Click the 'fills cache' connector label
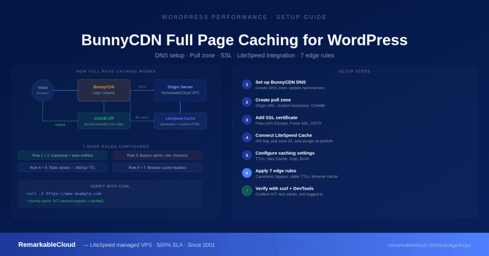The height and width of the screenshot is (256, 489). (x=142, y=117)
